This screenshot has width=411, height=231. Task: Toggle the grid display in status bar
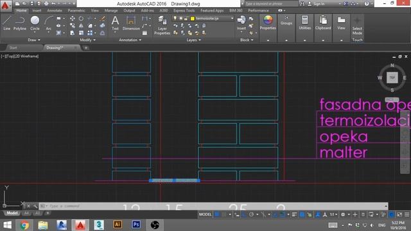[x=217, y=214]
